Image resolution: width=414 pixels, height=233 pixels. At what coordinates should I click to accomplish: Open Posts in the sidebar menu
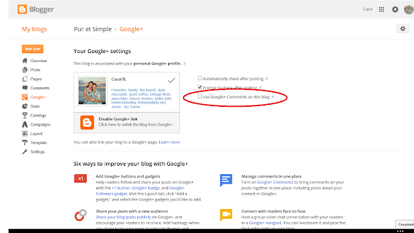click(x=35, y=70)
